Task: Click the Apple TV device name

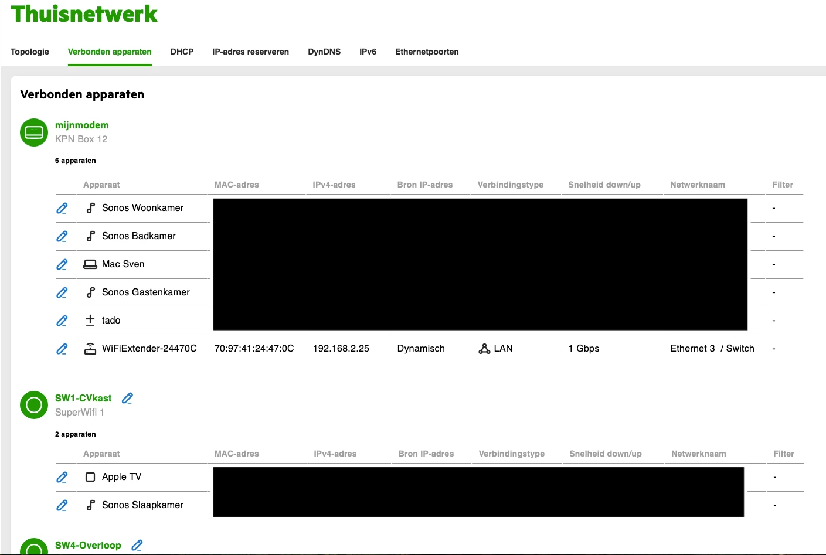Action: pos(121,477)
